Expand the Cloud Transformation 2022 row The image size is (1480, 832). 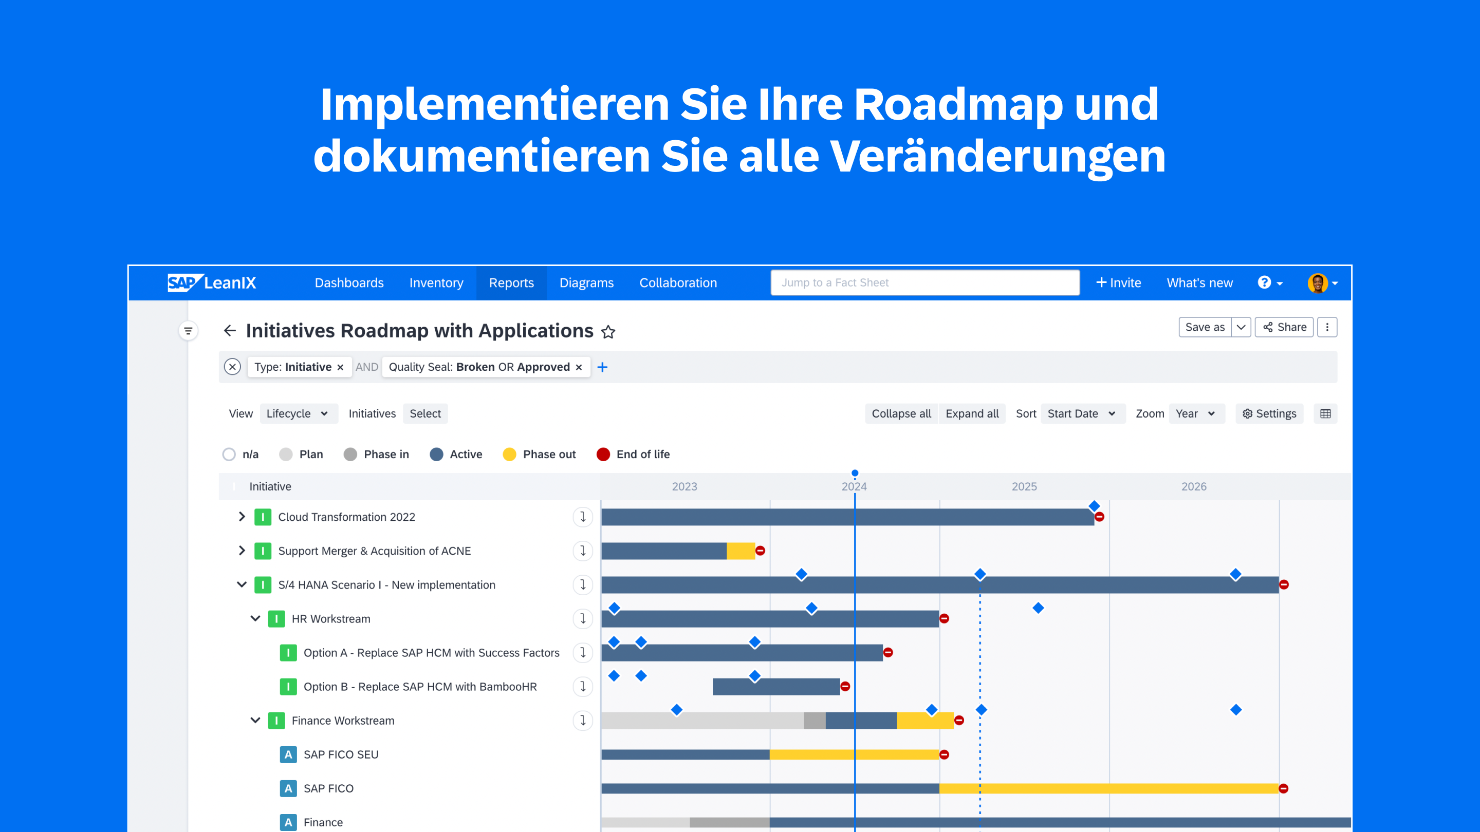242,517
